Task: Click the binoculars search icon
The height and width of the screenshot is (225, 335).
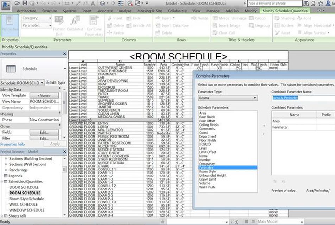Action: click(306, 3)
